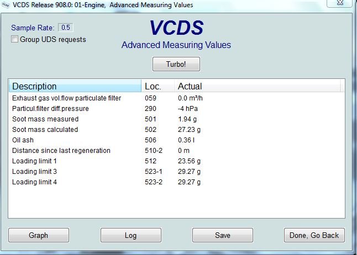Click location code 501
The width and height of the screenshot is (357, 255).
click(150, 119)
